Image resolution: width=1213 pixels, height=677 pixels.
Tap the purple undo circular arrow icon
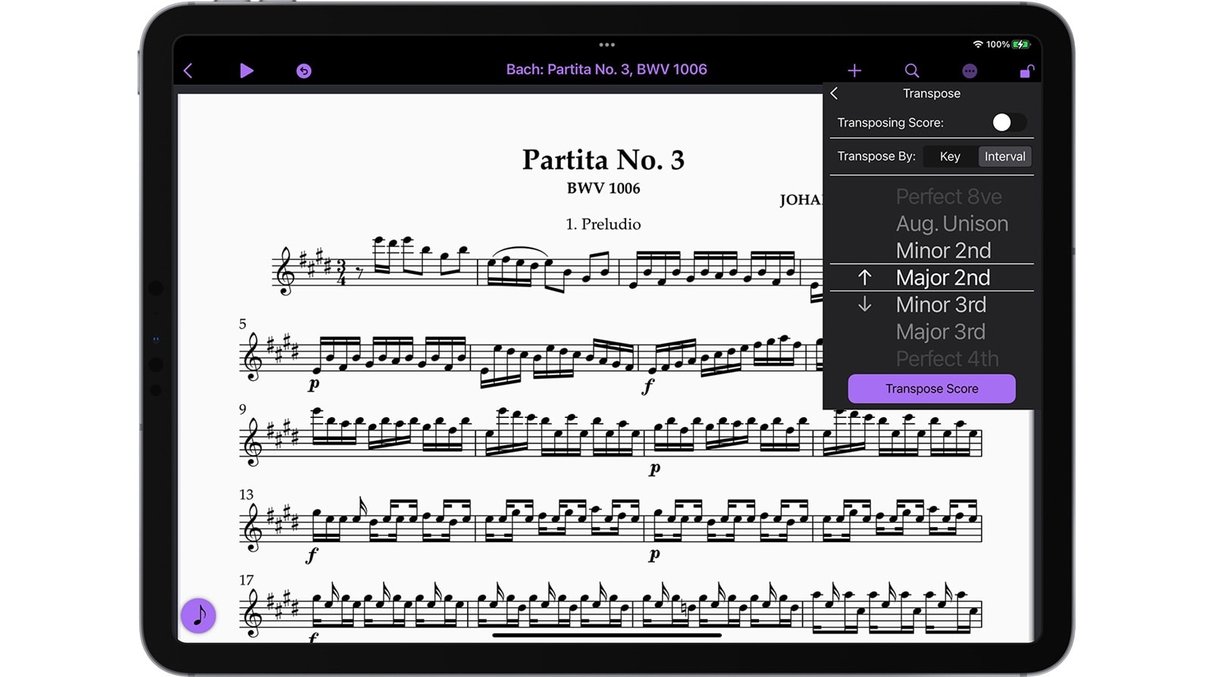tap(303, 70)
